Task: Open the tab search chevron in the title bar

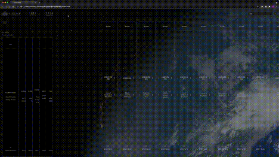Action: click(x=277, y=3)
